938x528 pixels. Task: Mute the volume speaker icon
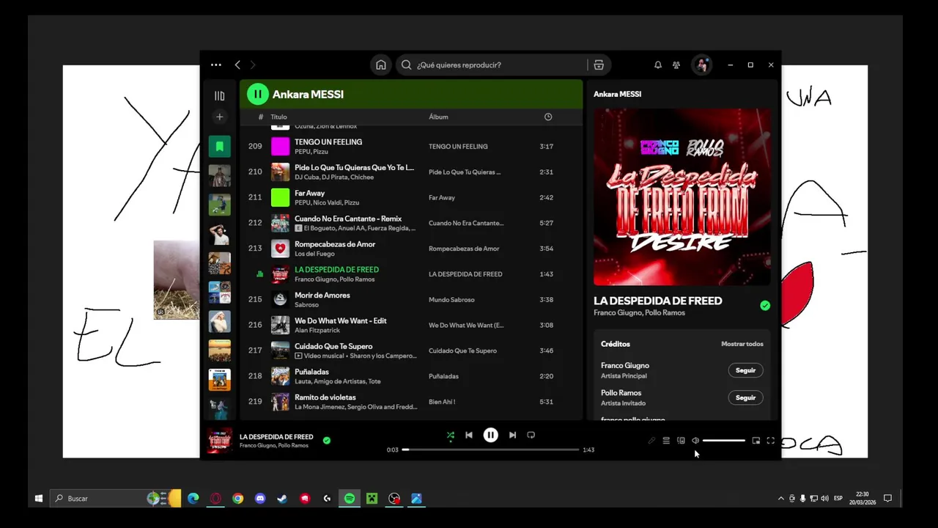pos(695,441)
